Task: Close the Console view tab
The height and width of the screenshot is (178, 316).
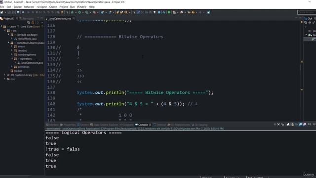Action: [x=150, y=125]
